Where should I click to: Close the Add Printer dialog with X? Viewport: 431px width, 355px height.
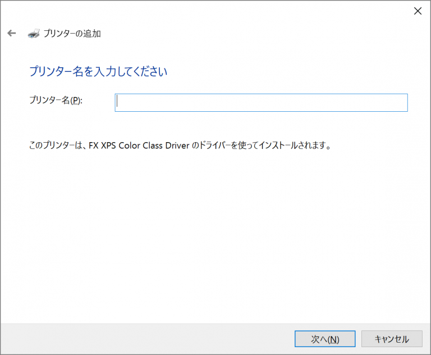[418, 11]
